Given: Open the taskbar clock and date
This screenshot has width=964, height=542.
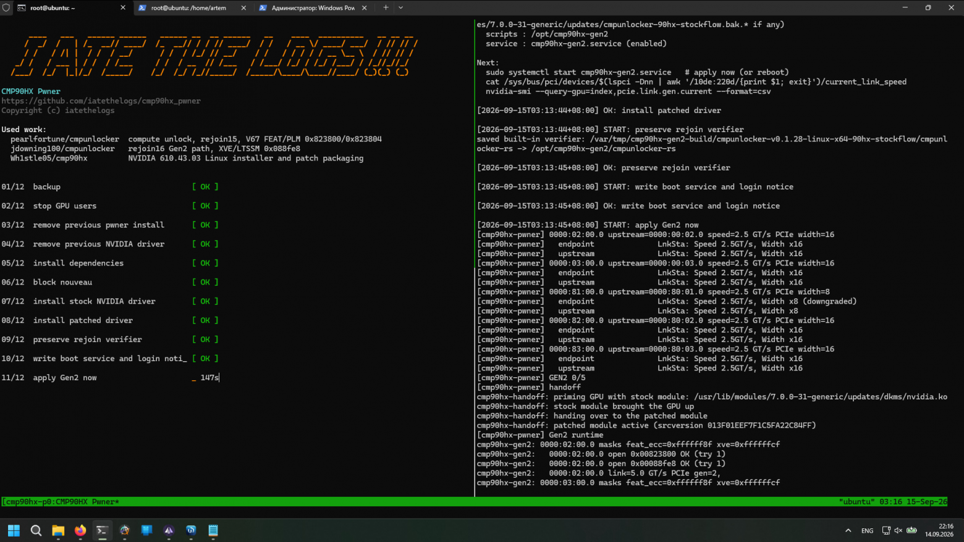Looking at the screenshot, I should point(939,530).
